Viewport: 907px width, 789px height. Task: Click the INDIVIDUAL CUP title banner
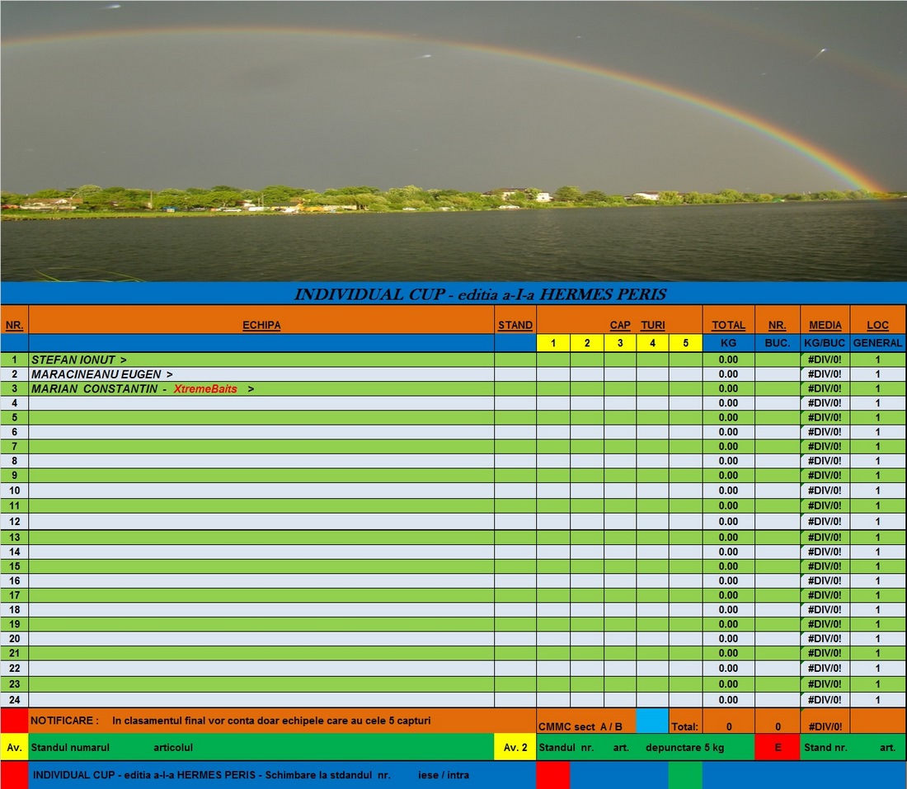tap(453, 294)
